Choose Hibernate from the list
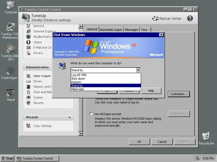The image size is (217, 162). [106, 89]
